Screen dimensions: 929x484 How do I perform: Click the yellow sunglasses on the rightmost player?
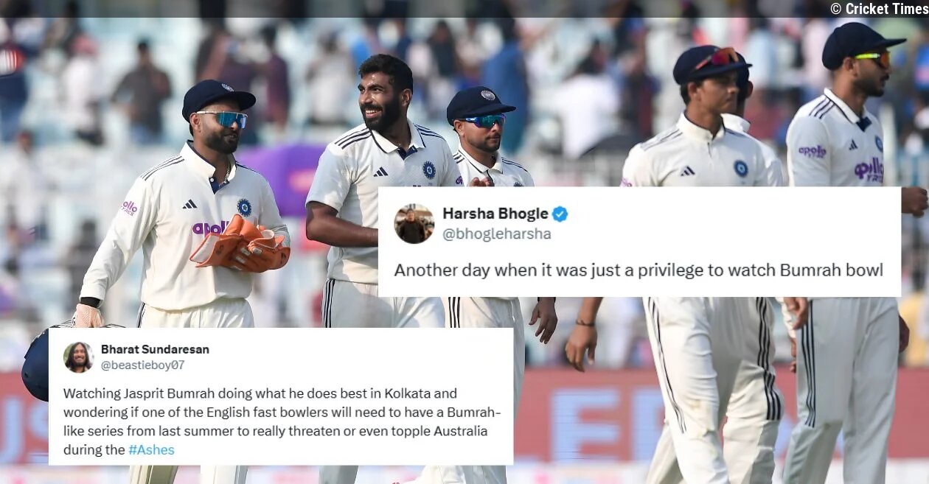click(874, 57)
